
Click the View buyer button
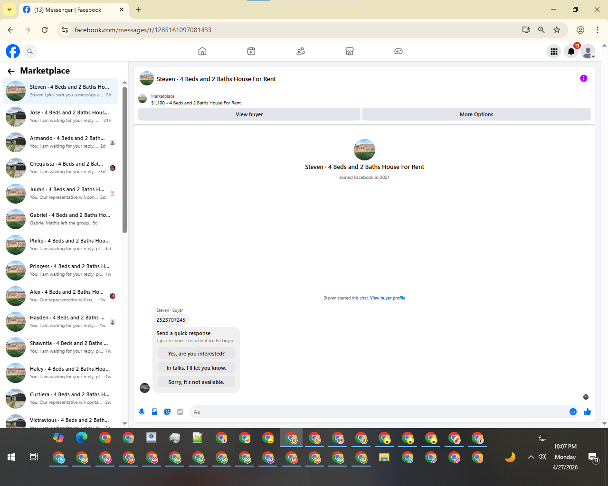[249, 114]
